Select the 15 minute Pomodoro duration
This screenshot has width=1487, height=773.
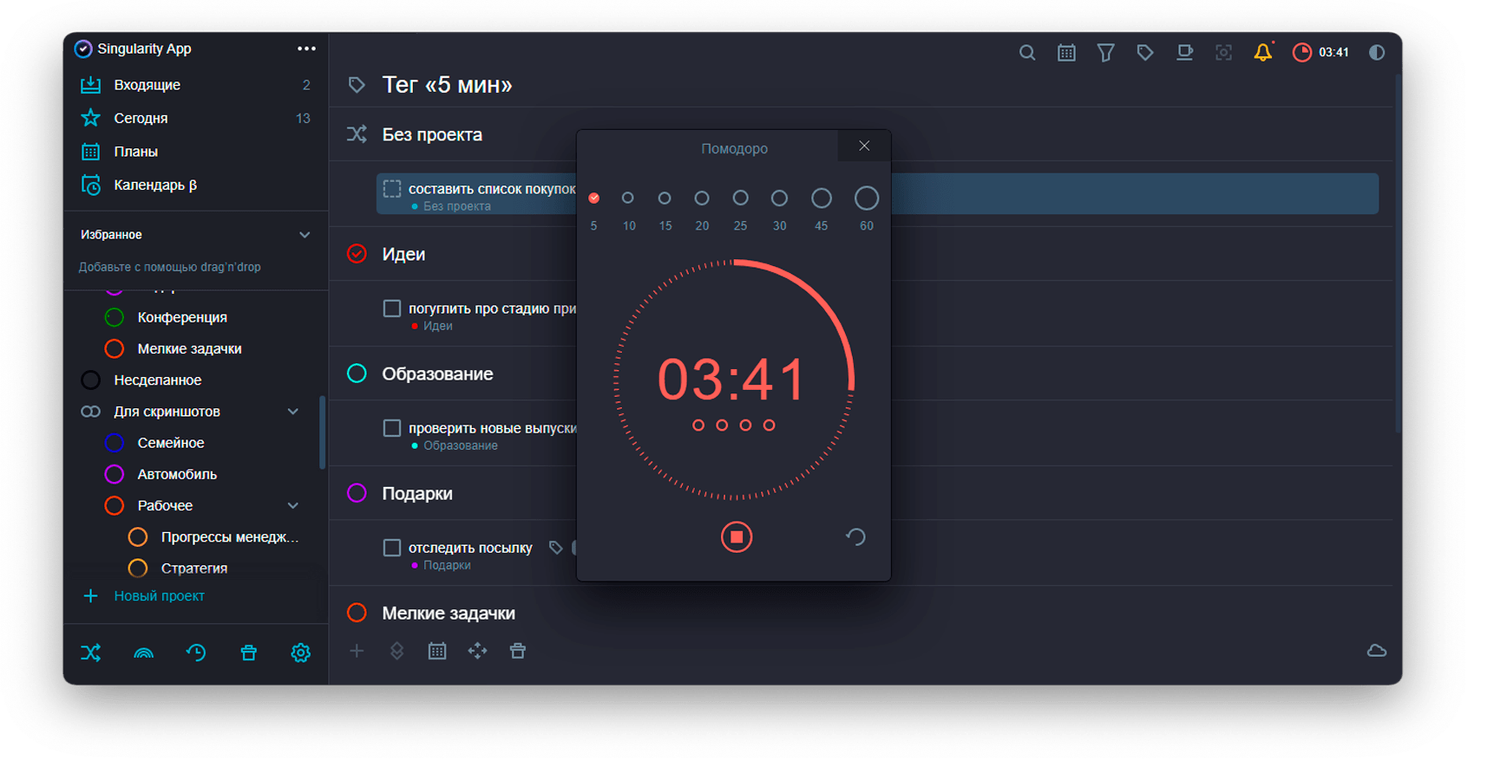tap(665, 198)
